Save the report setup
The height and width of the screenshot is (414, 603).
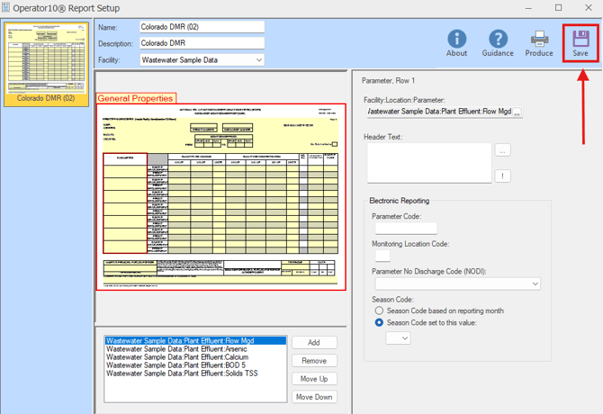[580, 42]
